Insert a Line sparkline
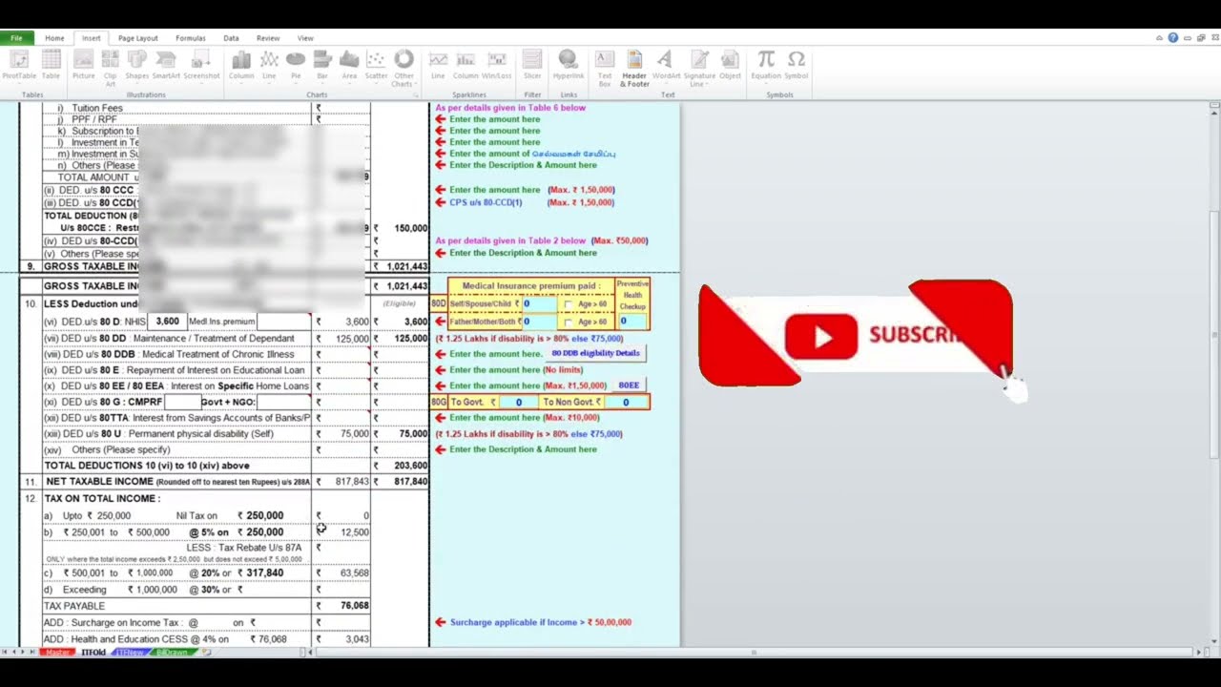The image size is (1221, 687). click(x=438, y=65)
